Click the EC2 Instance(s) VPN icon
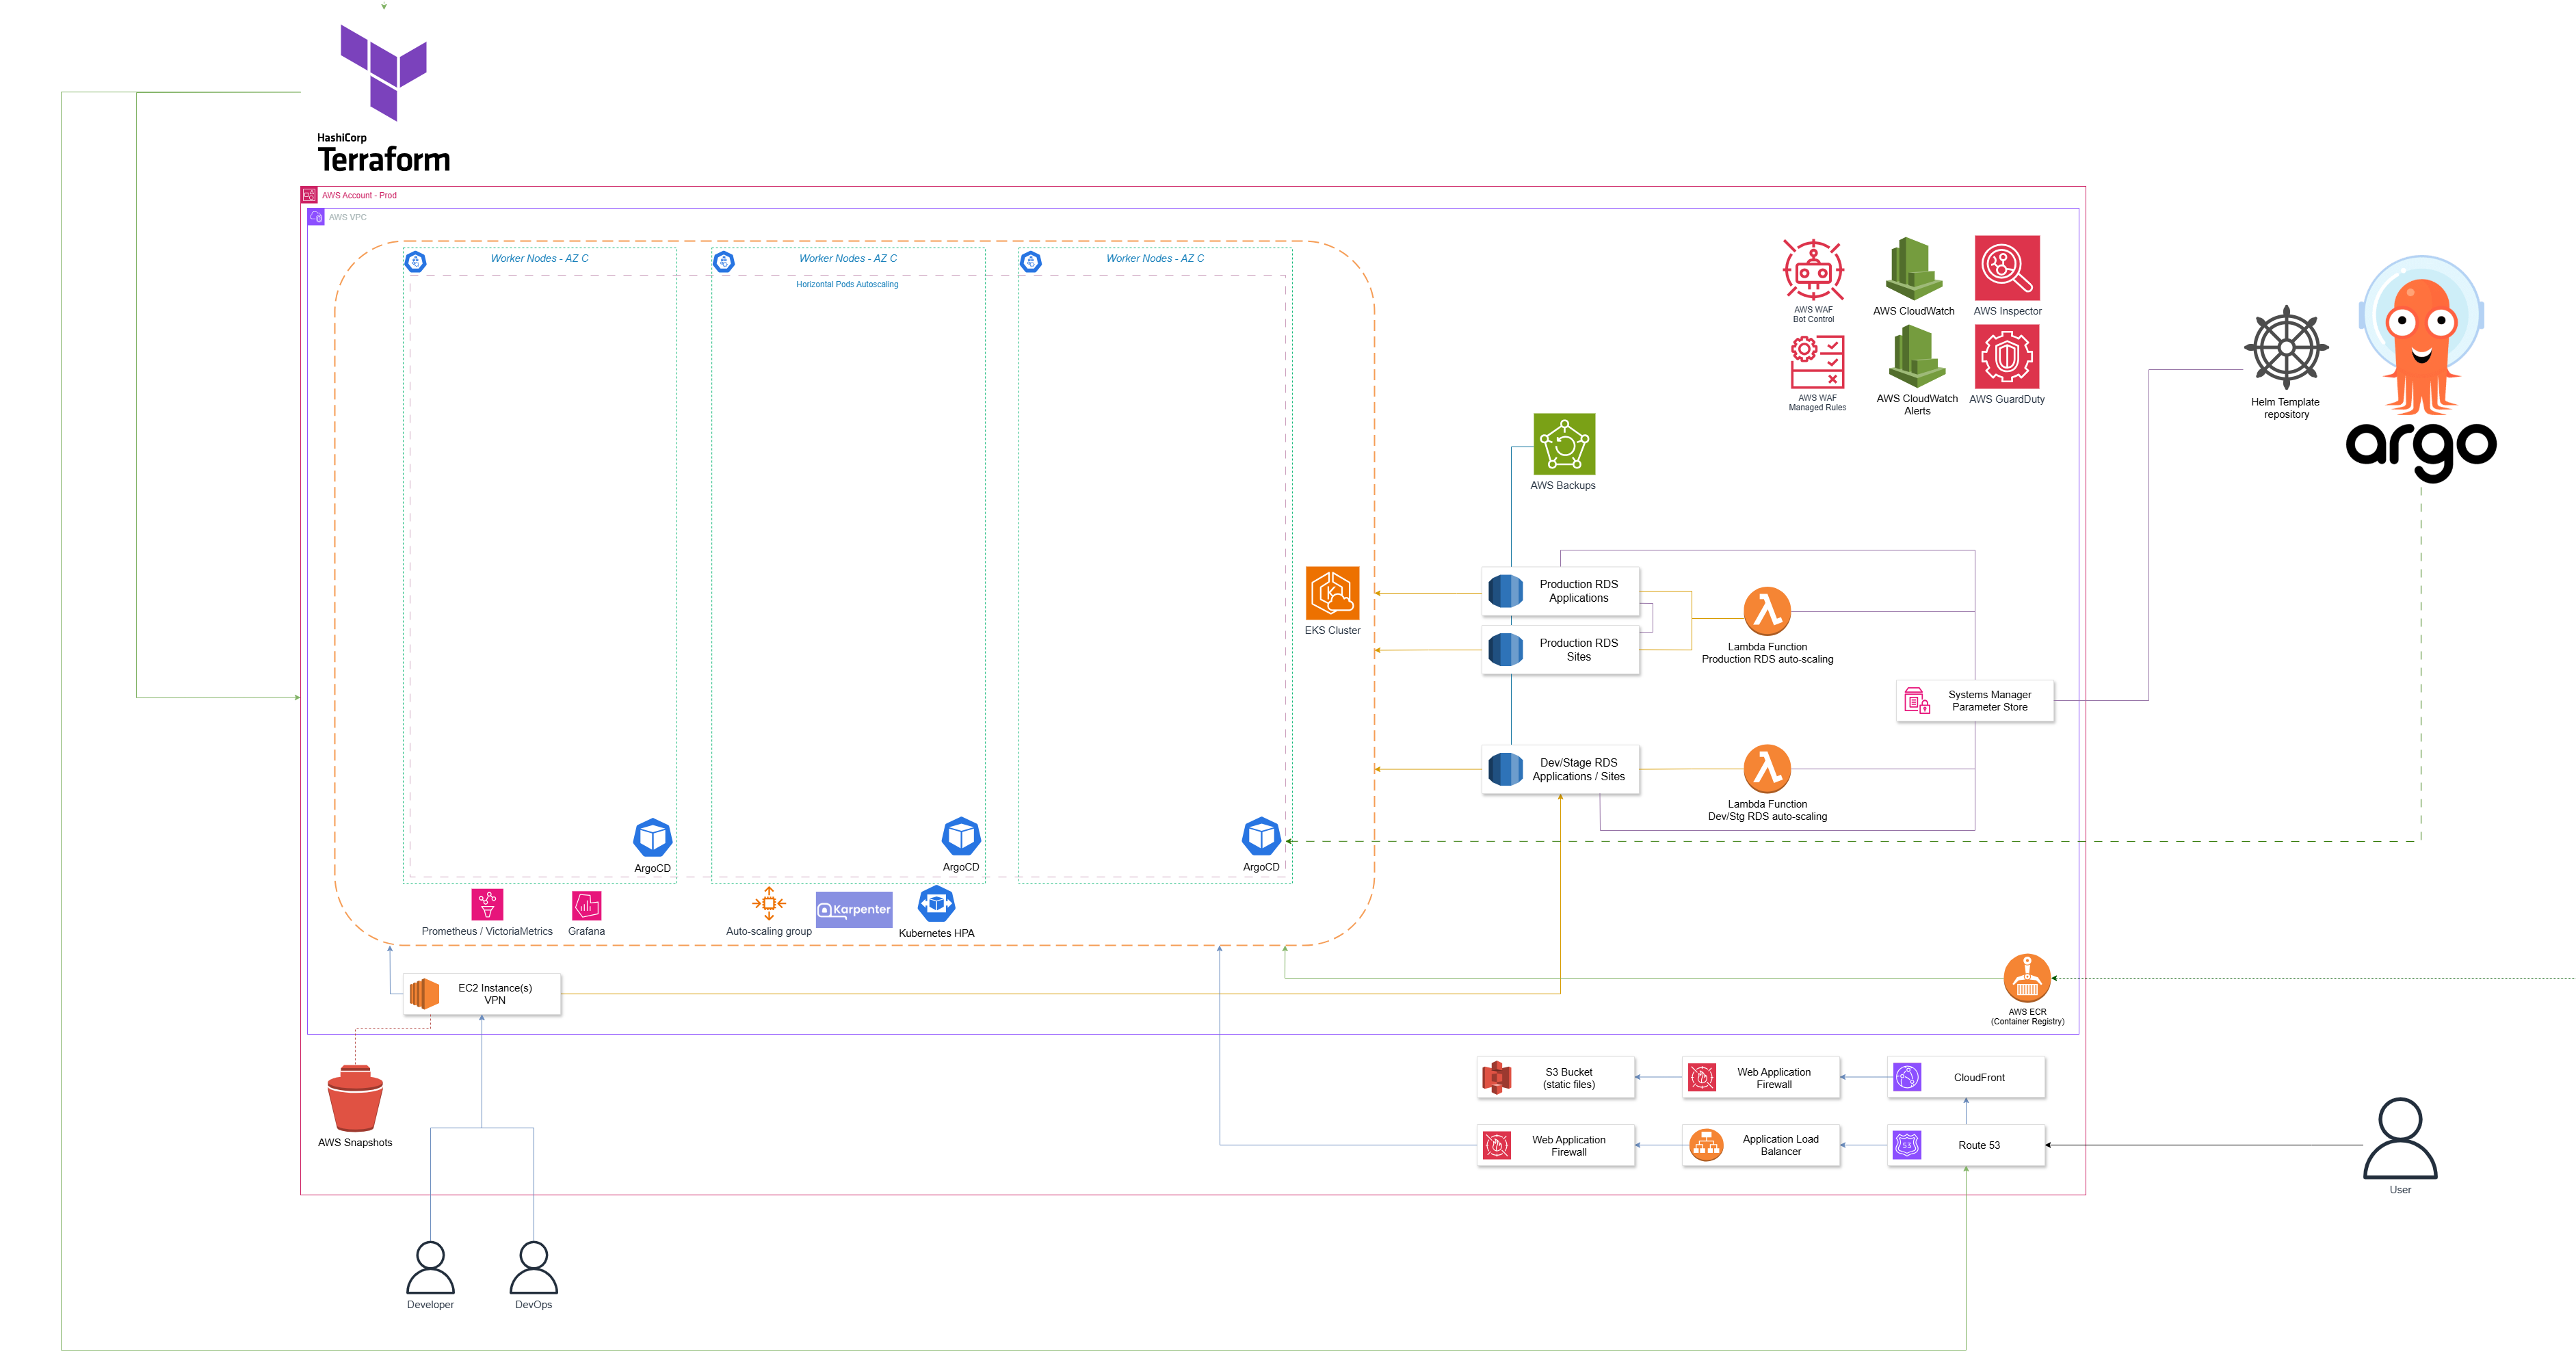Viewport: 2576px width, 1356px height. (x=424, y=994)
